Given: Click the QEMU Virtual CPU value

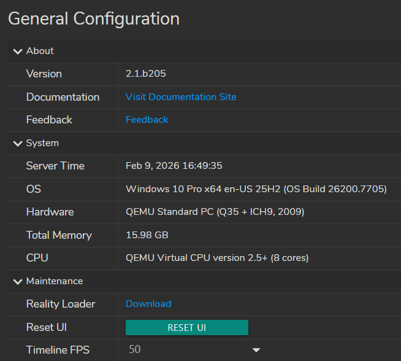Looking at the screenshot, I should [x=217, y=258].
